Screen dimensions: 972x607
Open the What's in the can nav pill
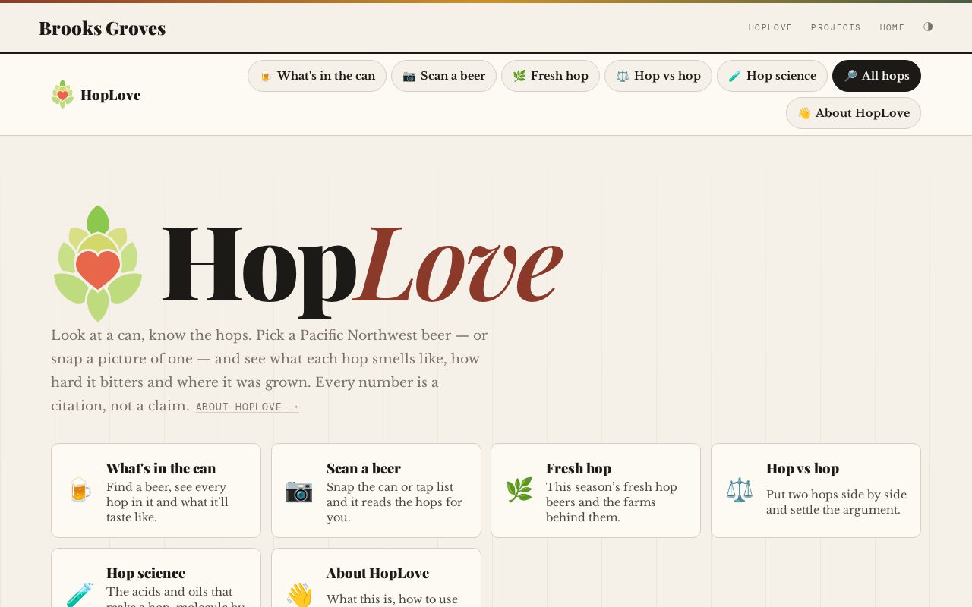click(317, 76)
